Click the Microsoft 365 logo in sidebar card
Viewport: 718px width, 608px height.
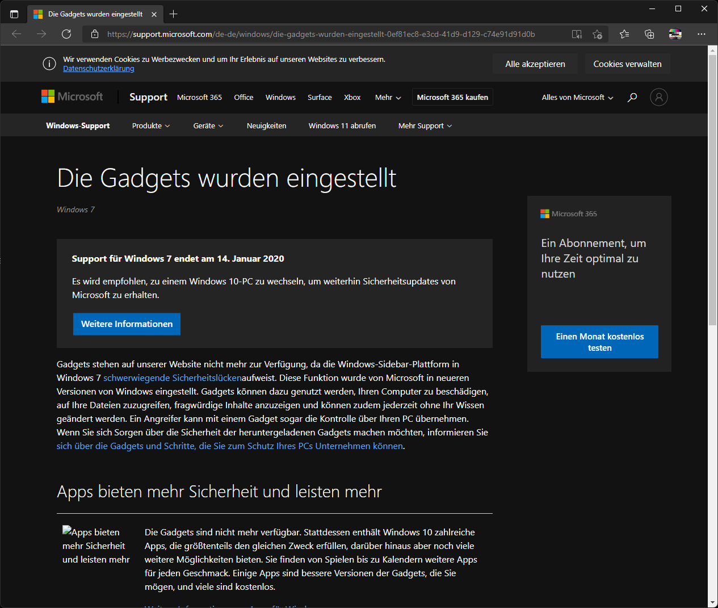(x=569, y=213)
